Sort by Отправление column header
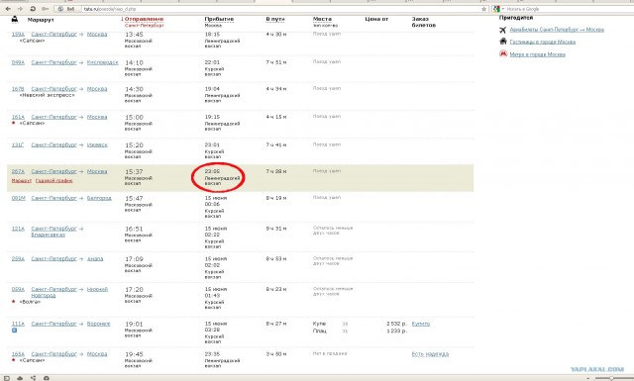Image resolution: width=634 pixels, height=381 pixels. (144, 19)
